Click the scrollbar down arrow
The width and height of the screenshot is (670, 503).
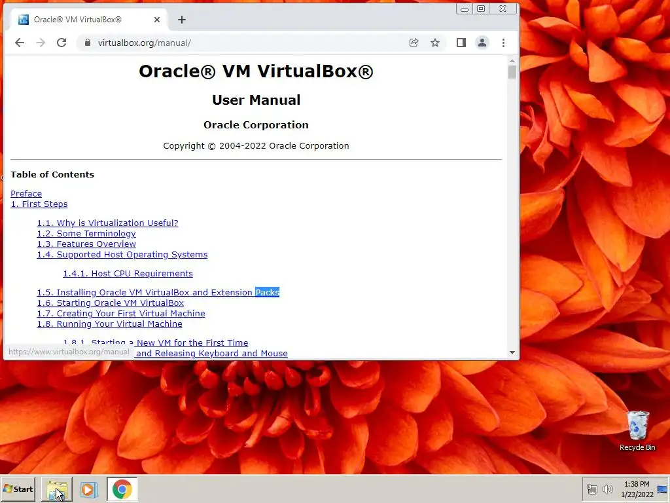pyautogui.click(x=512, y=352)
